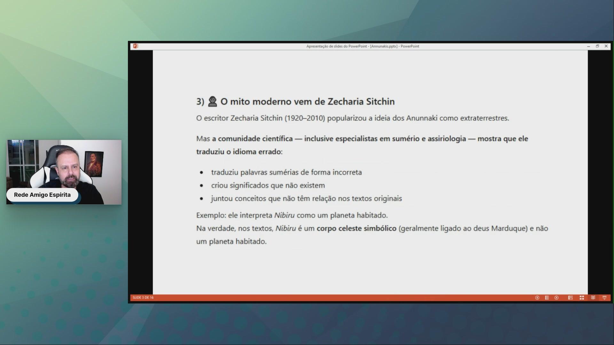This screenshot has width=614, height=345.
Task: Click the bold text 'corpo celeste simbólico'
Action: (356, 228)
